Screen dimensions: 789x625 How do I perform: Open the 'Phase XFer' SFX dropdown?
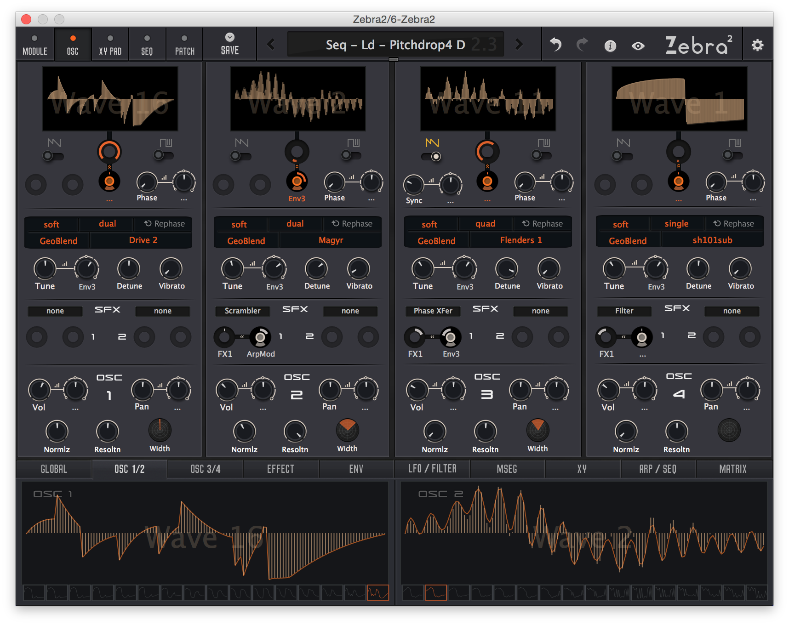(433, 311)
